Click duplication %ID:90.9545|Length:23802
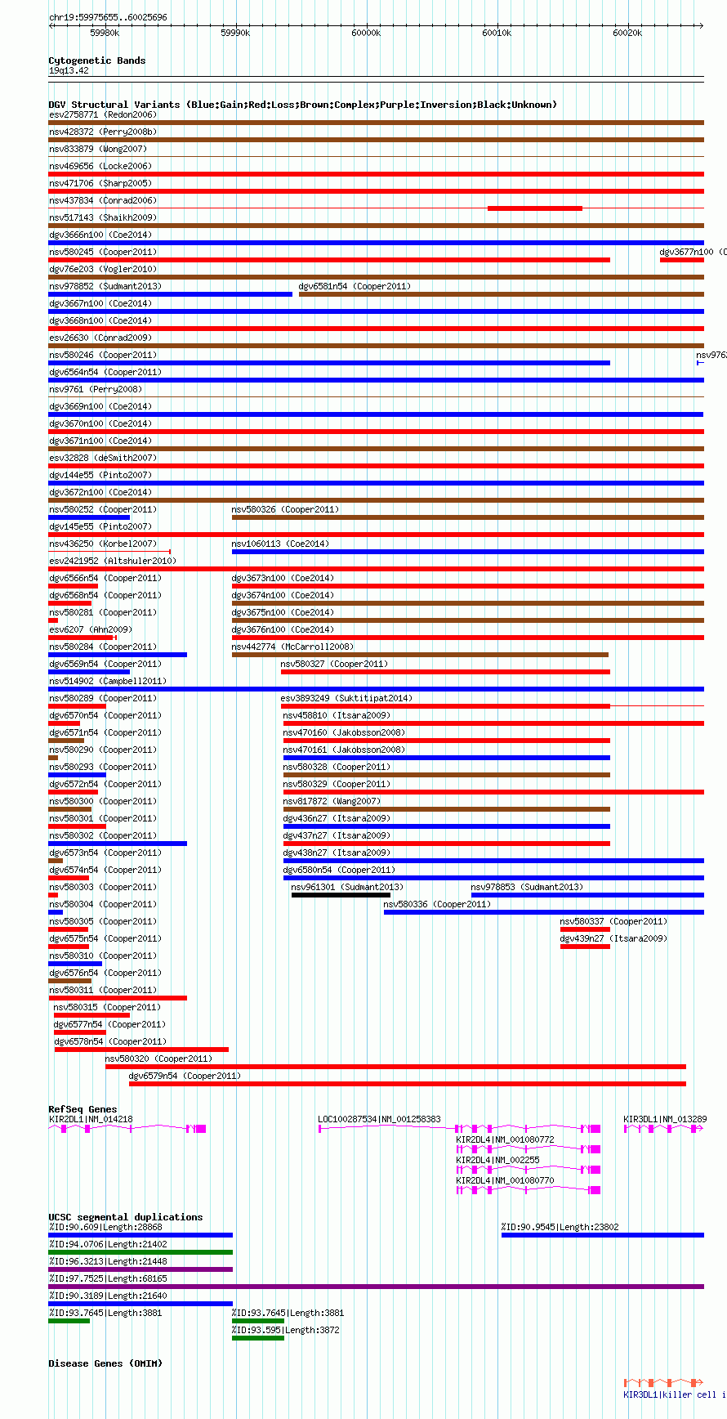Viewport: 727px width, 1419px height. pos(603,1235)
